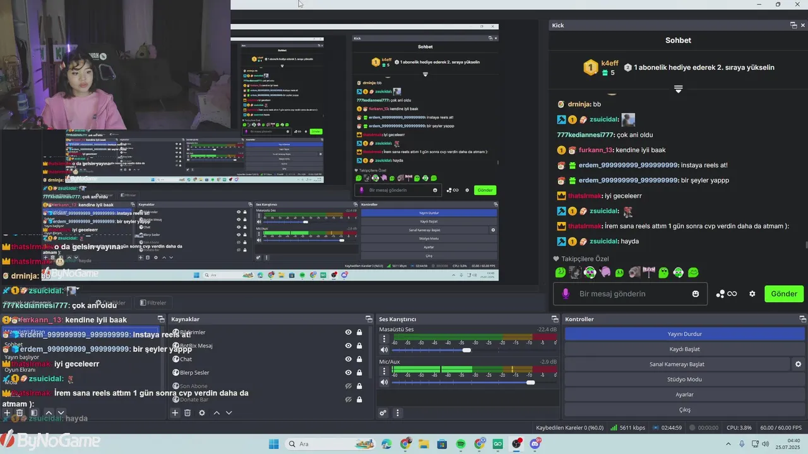Click username furkann_13 in Kick chat
The width and height of the screenshot is (808, 454).
coord(595,150)
